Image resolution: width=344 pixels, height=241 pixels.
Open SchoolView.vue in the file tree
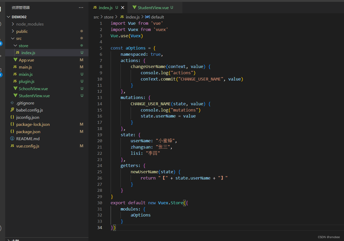(x=47, y=89)
